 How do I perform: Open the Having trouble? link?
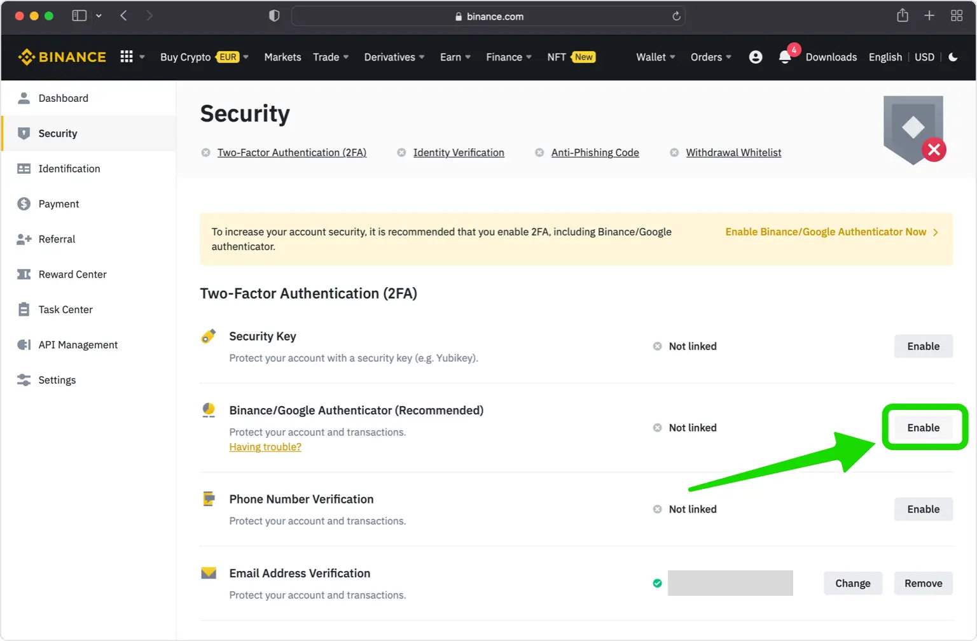[265, 447]
